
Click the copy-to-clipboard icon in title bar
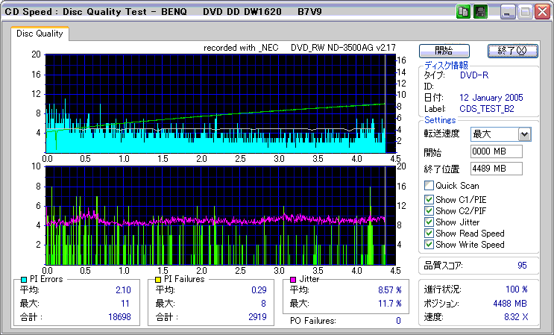[x=463, y=12]
